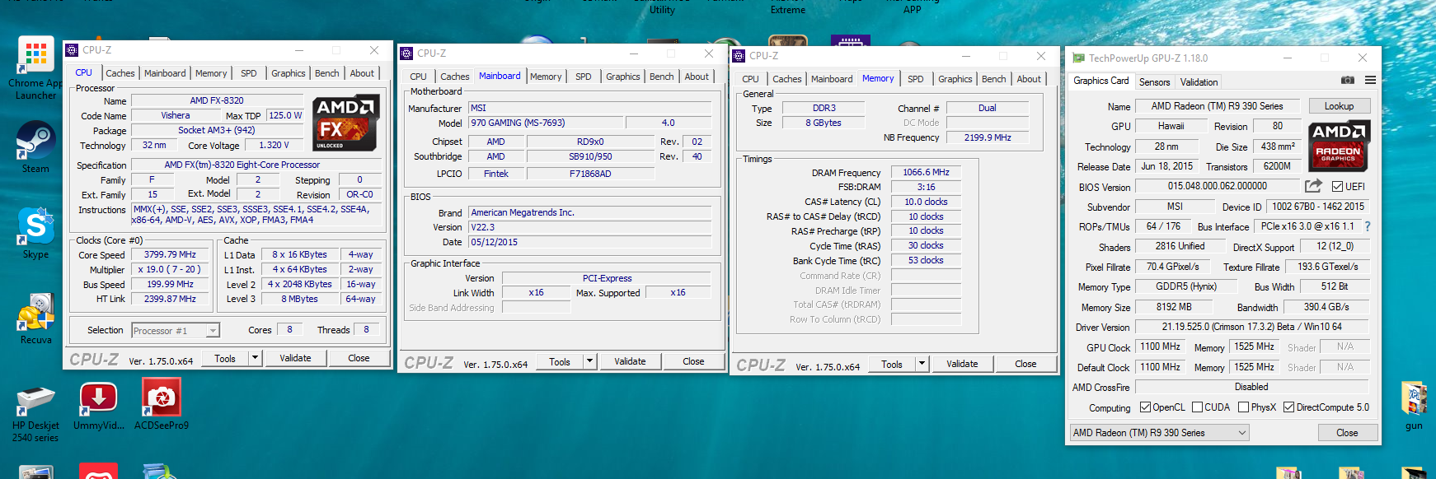Click the BIOS Date value 05/12/2015

[x=589, y=242]
